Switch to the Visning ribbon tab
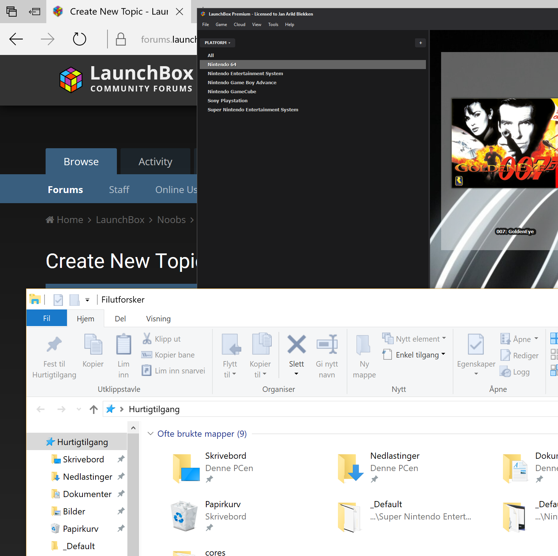 click(x=158, y=318)
